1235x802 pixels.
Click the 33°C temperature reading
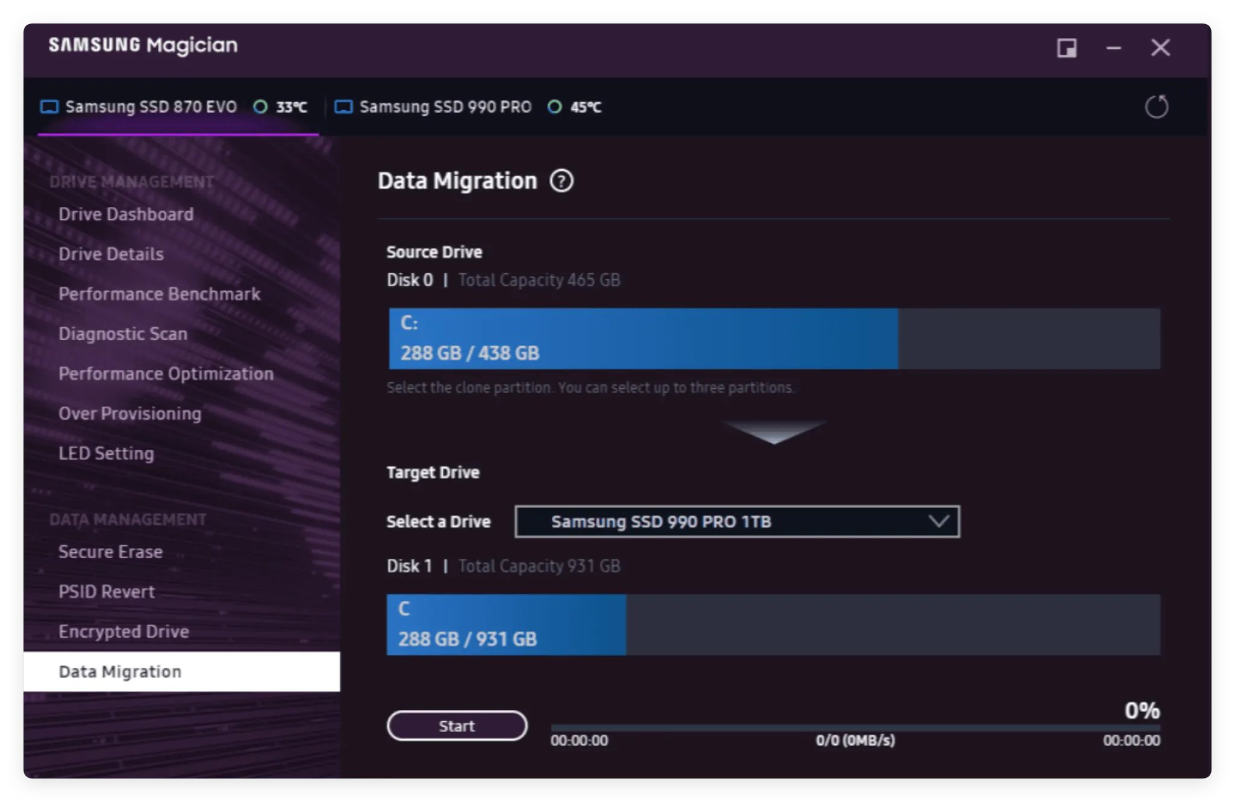coord(291,107)
